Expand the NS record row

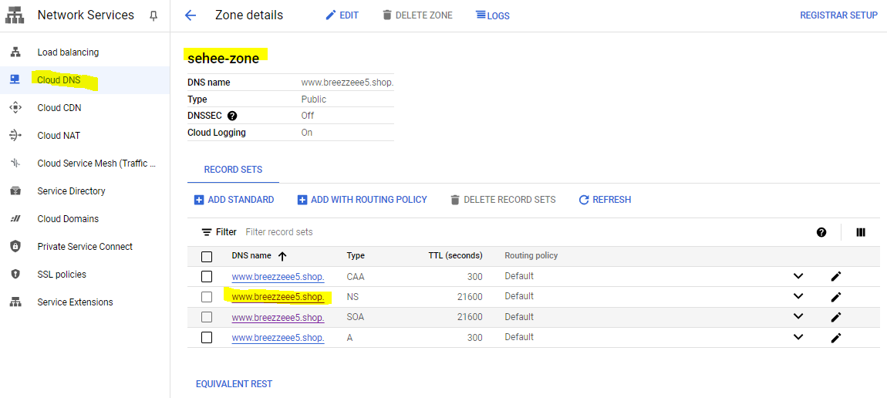click(798, 296)
